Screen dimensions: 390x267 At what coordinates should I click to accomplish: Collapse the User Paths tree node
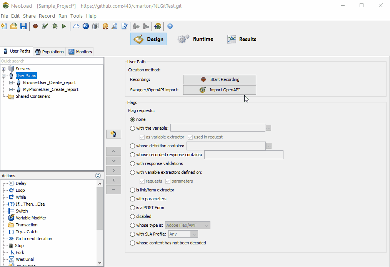3,76
